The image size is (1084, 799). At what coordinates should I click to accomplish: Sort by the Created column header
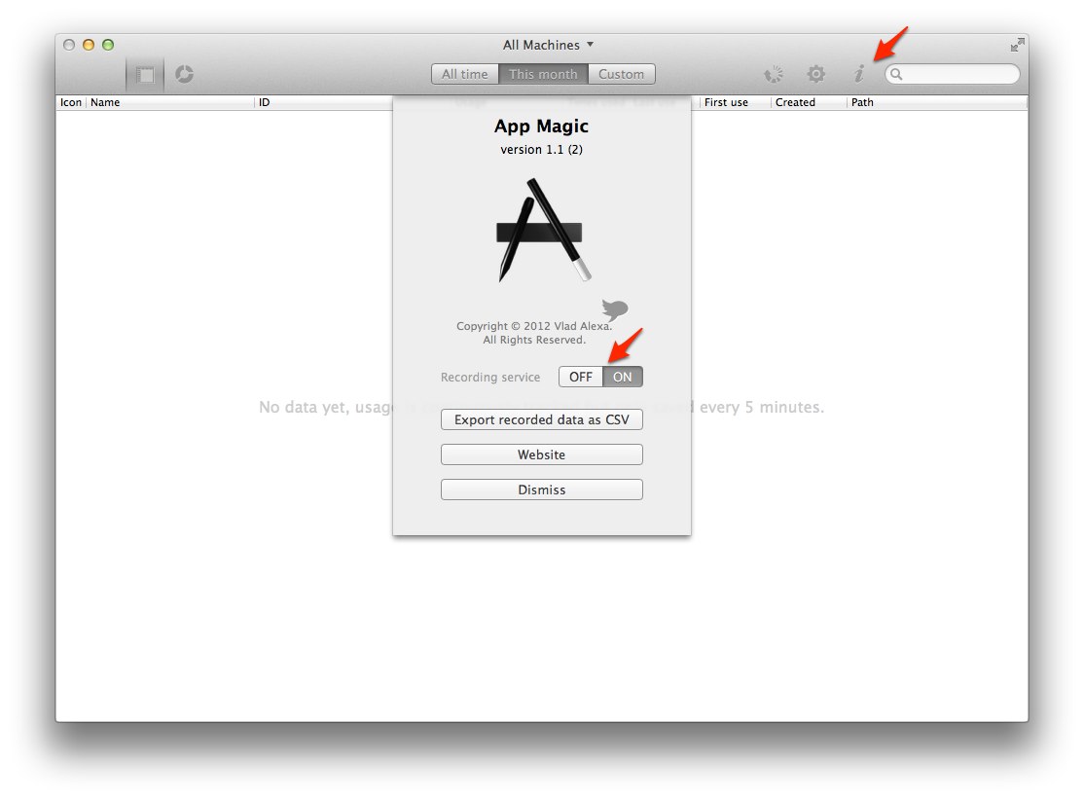point(809,102)
